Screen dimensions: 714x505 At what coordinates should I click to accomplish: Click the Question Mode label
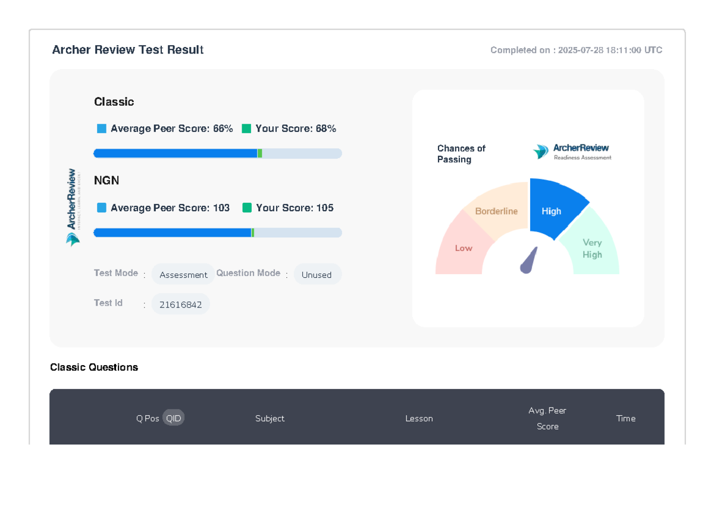(248, 273)
